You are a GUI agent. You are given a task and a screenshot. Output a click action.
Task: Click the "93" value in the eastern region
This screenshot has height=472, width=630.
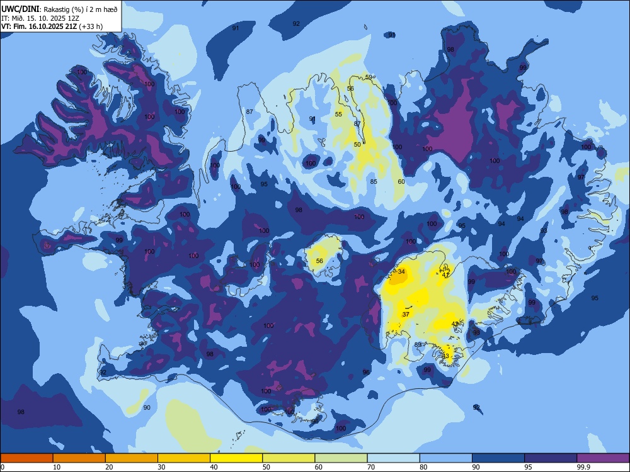point(544,231)
